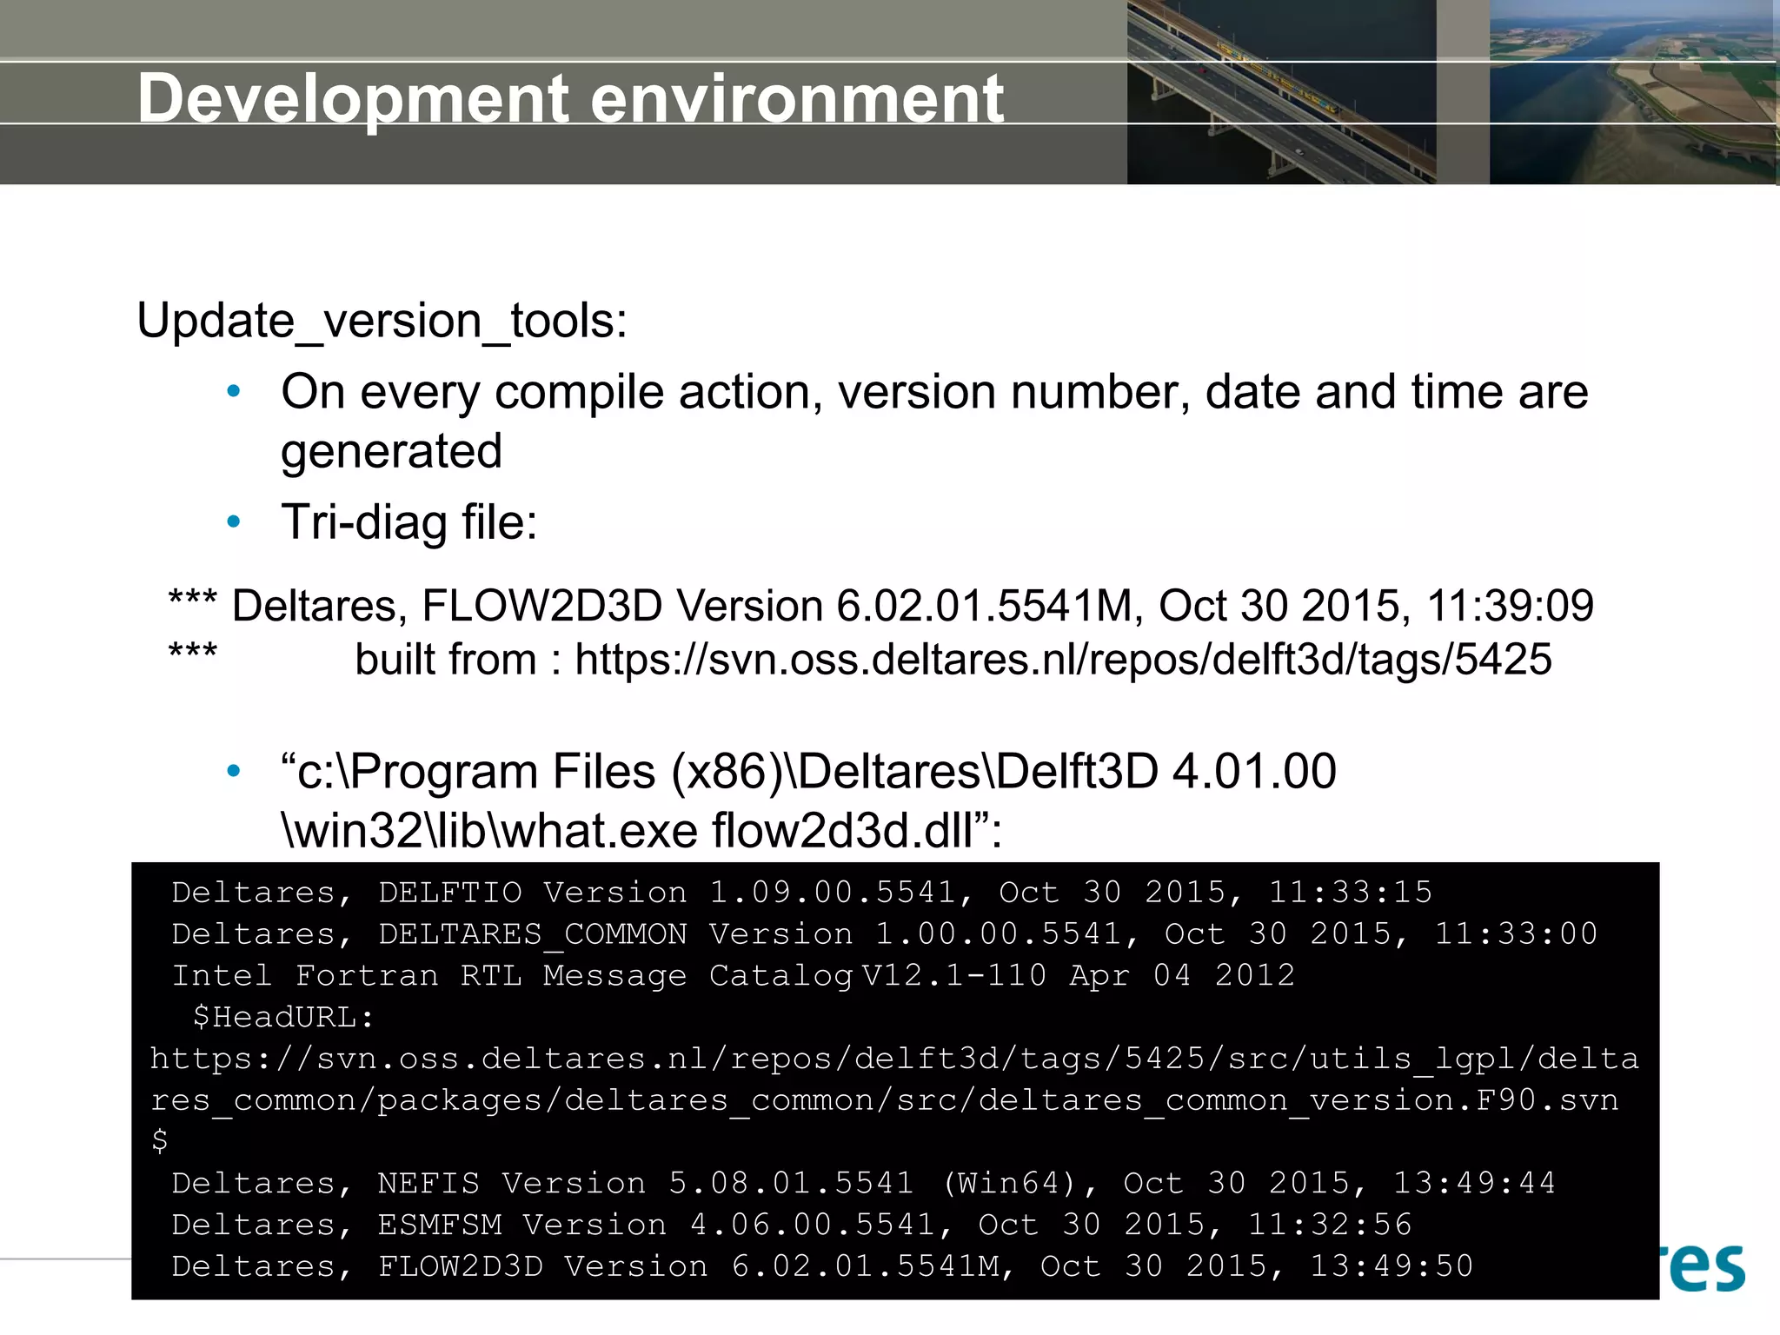Open the 'built from' svn.oss.deltares.nl tags/5425 URL
The width and height of the screenshot is (1780, 1335).
(x=1063, y=659)
